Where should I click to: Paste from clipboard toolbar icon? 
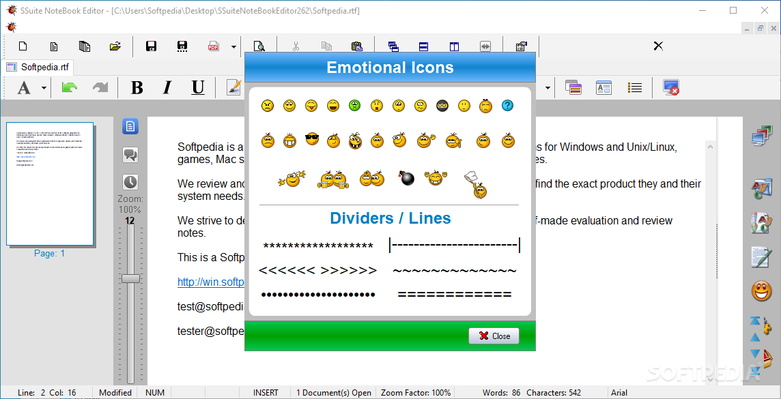pyautogui.click(x=356, y=46)
